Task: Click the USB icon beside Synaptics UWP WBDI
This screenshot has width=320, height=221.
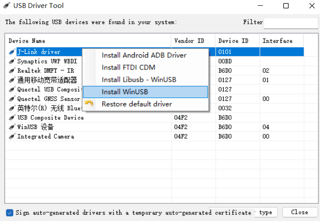Action: [x=12, y=61]
